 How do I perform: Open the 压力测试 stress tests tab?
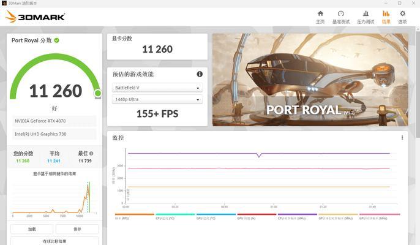point(366,17)
